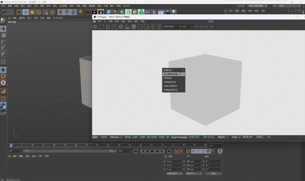The height and width of the screenshot is (181, 305).
Task: Click the Undo arrow in the toolbar
Action: tap(4, 12)
